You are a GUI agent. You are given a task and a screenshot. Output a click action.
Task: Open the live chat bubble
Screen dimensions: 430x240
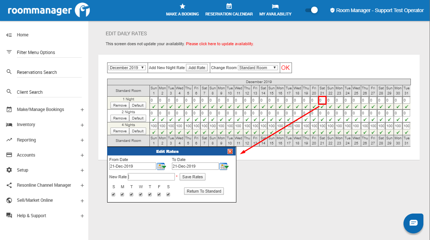(413, 223)
